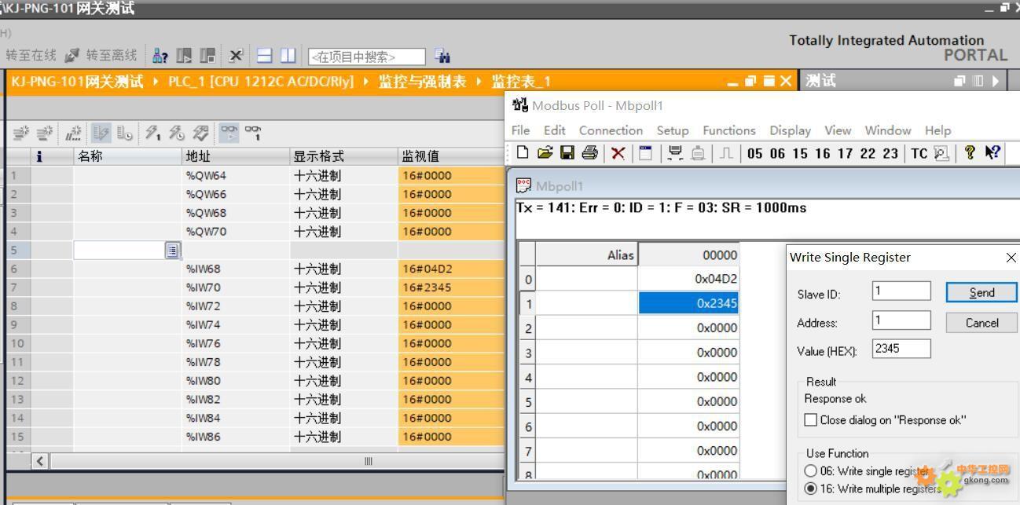The height and width of the screenshot is (505, 1020).
Task: Enable Close dialog on Response ok checkbox
Action: 811,420
